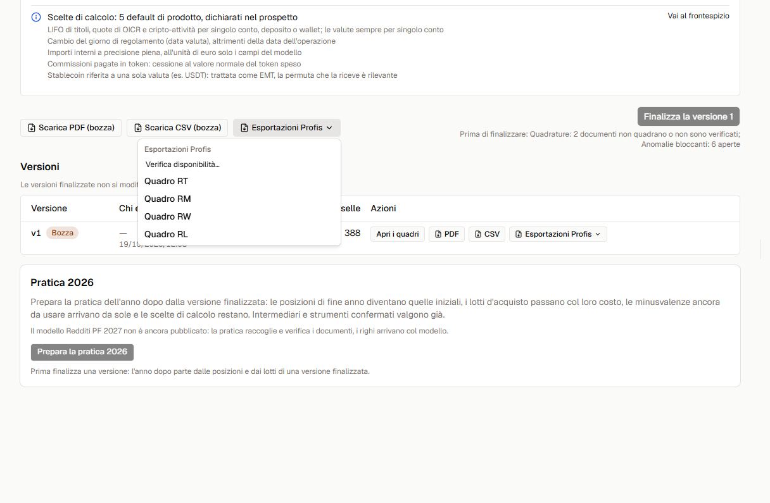Click the Versione column header
Viewport: 770px width, 503px height.
(x=49, y=208)
